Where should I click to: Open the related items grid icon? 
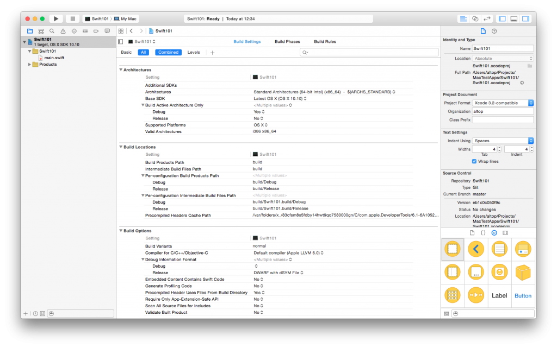click(x=121, y=31)
